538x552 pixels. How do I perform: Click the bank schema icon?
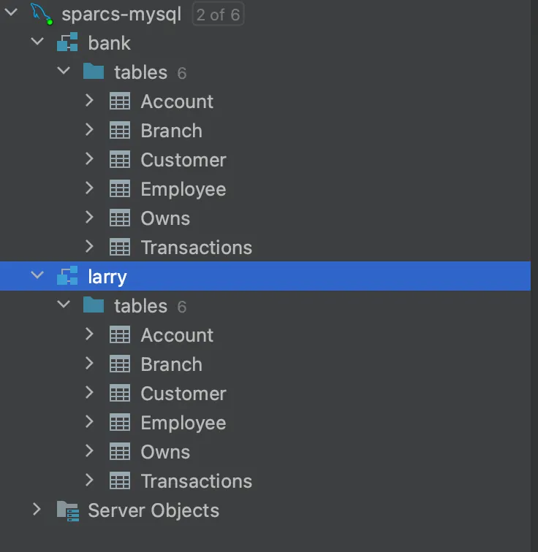point(67,43)
